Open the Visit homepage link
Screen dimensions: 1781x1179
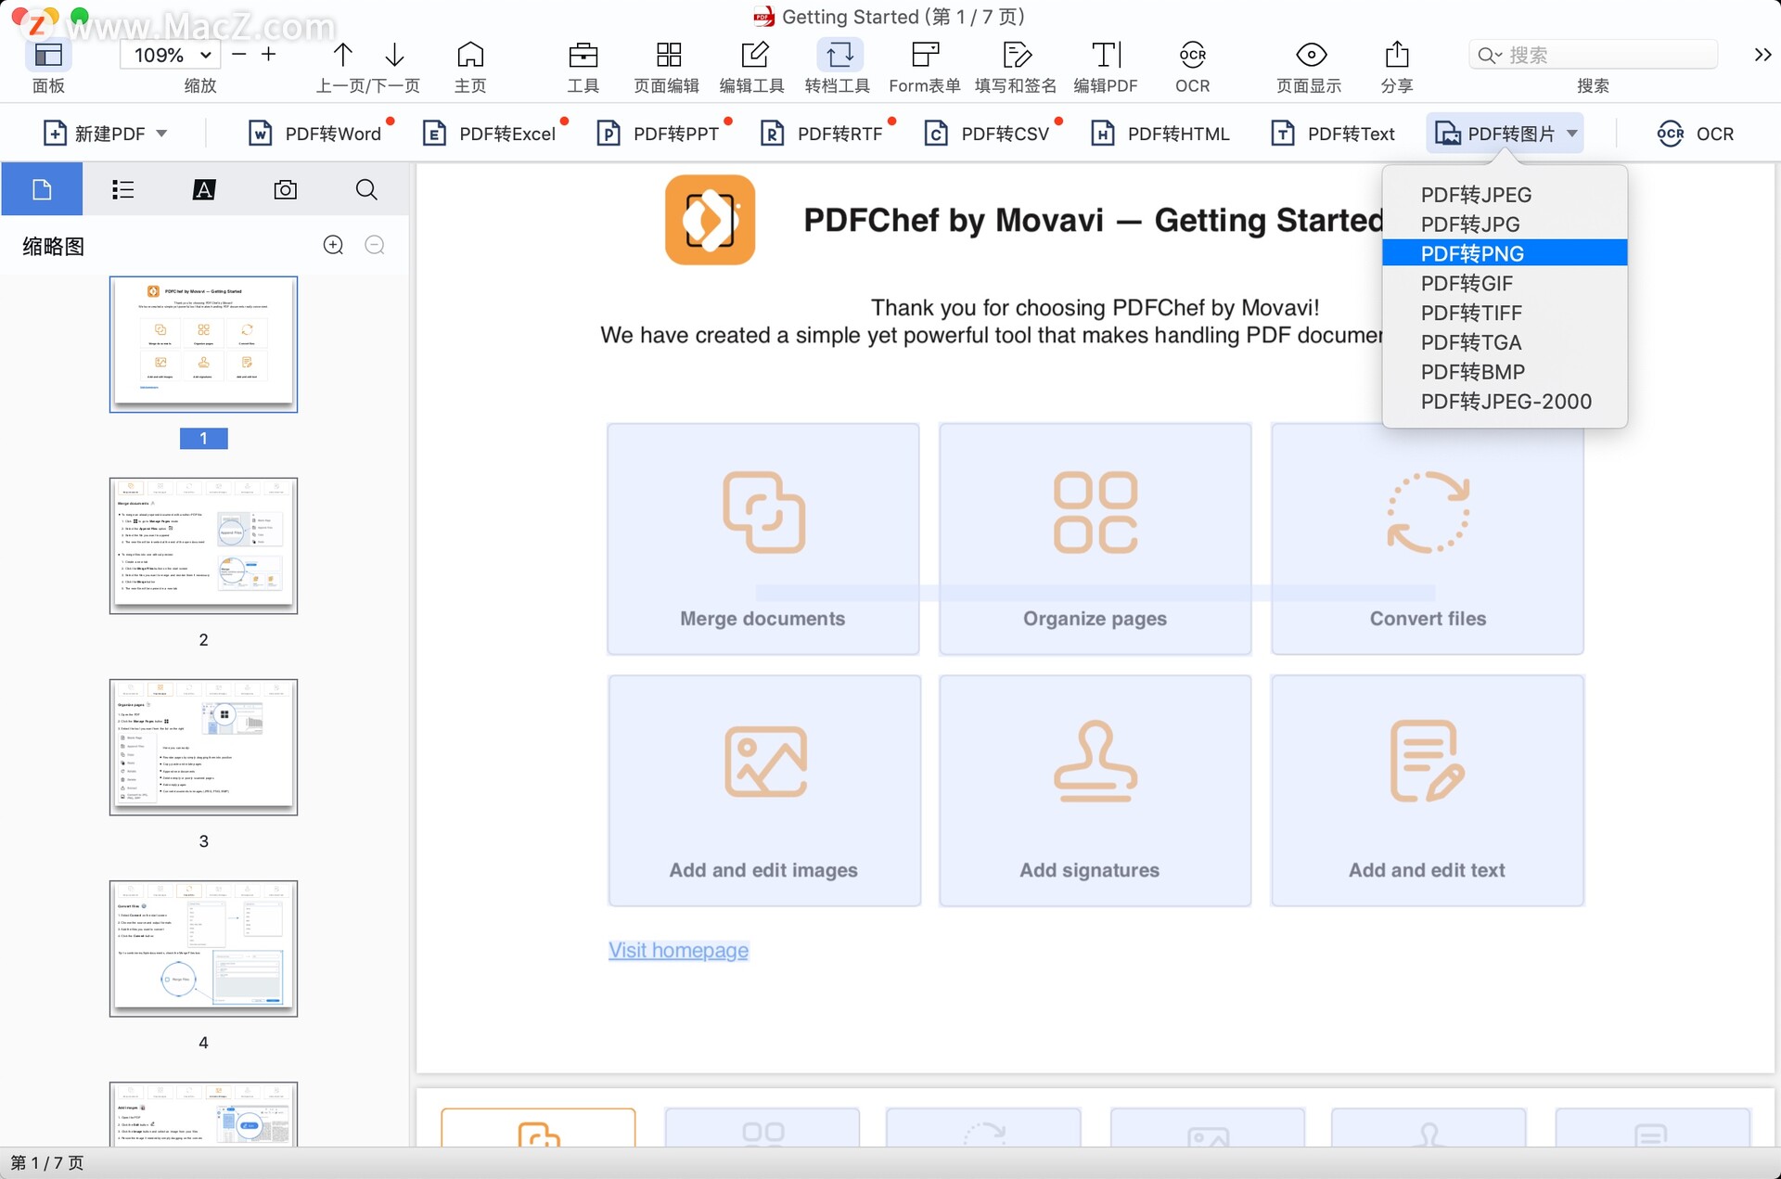click(x=678, y=950)
